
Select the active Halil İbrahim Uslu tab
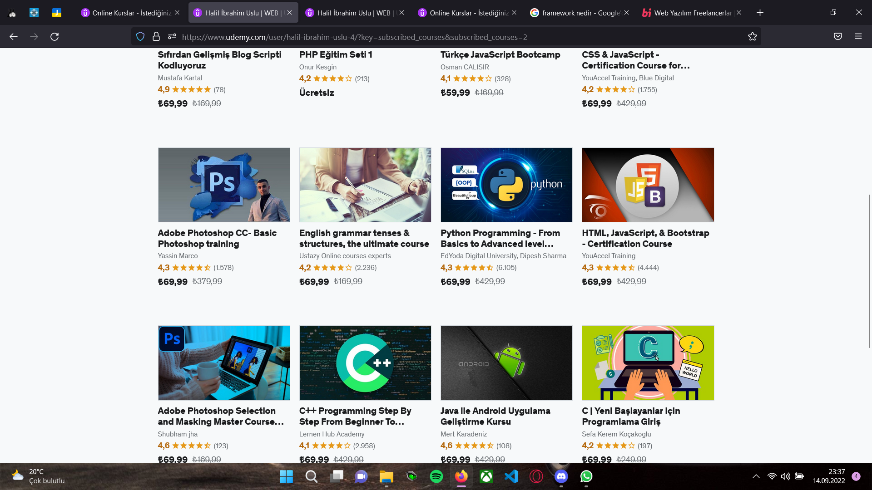pyautogui.click(x=243, y=13)
